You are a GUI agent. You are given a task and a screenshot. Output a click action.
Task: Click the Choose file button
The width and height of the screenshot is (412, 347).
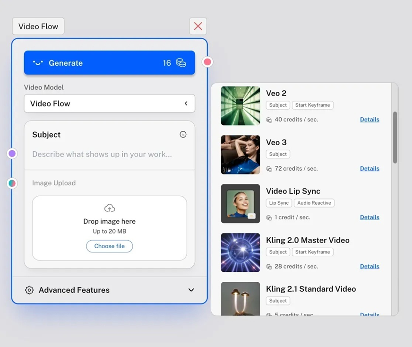point(110,246)
